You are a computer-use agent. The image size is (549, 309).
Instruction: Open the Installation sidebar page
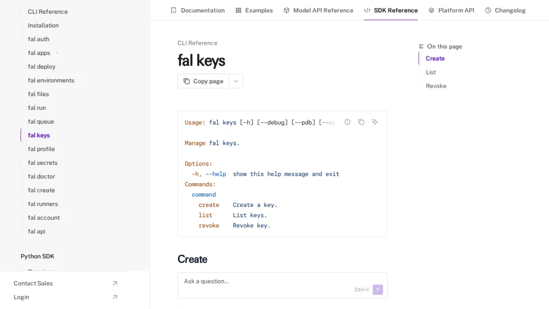point(43,25)
